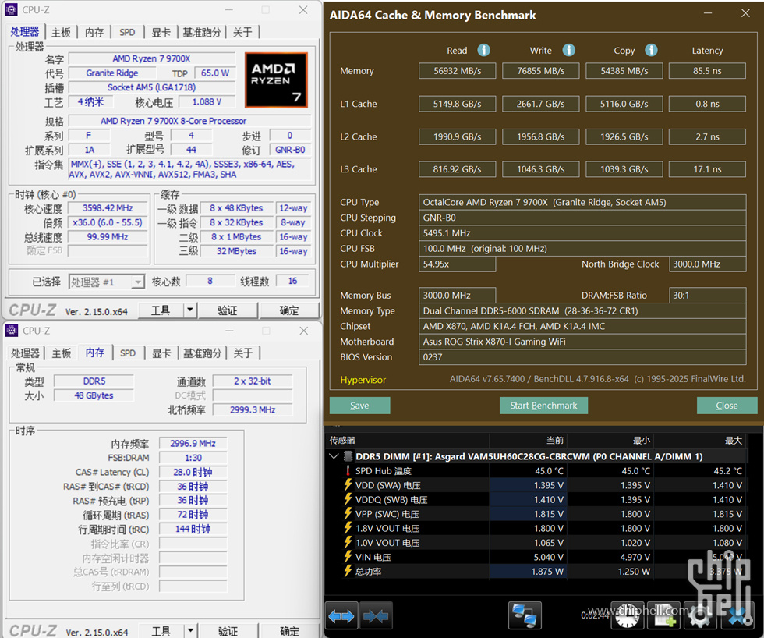The image size is (764, 638).
Task: Click the Copy column info icon
Action: [652, 50]
